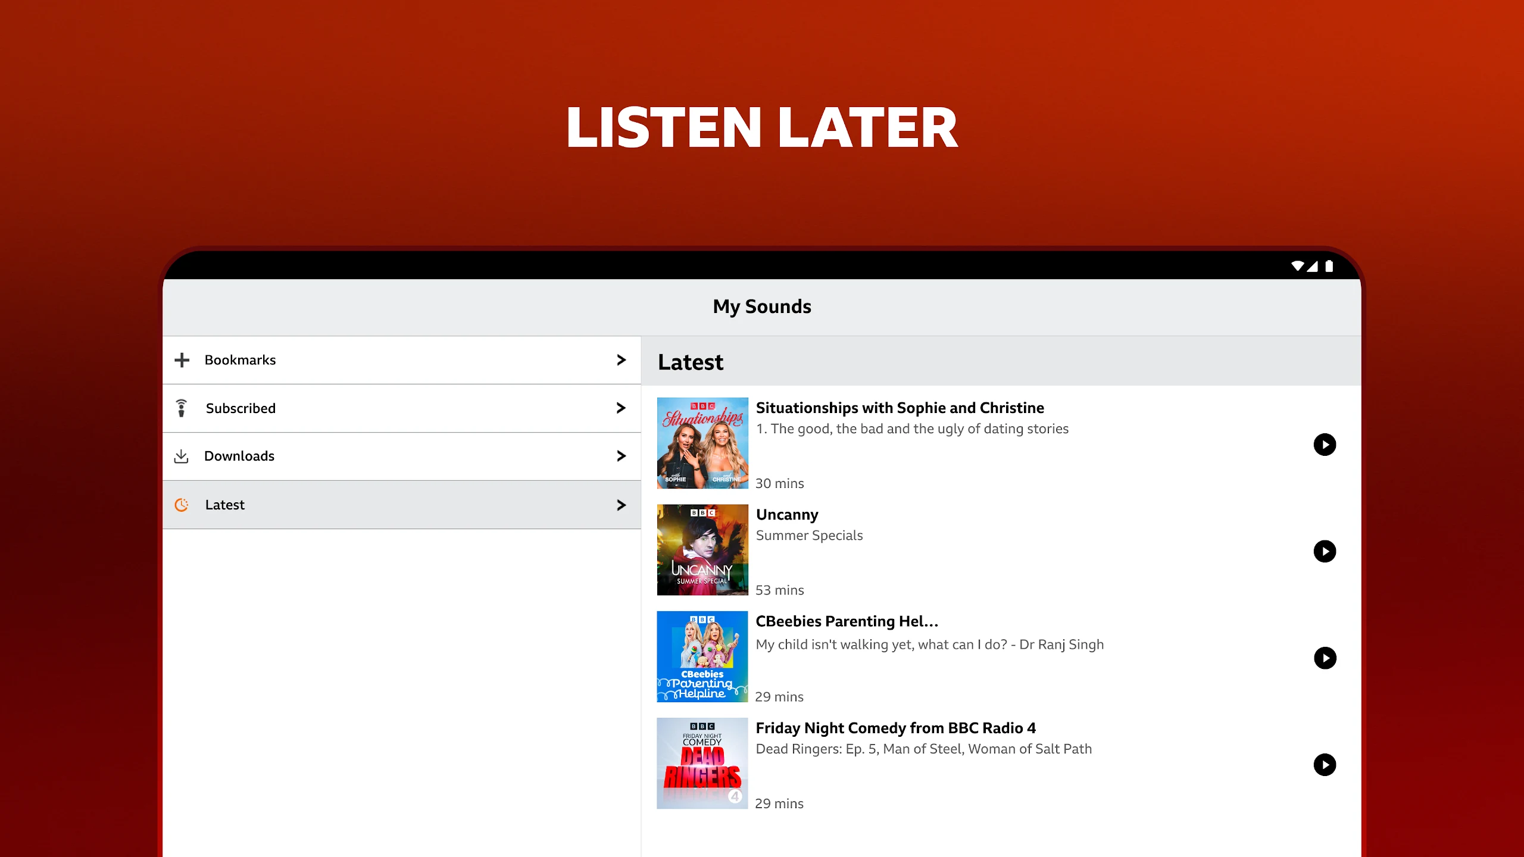Click the 53 mins duration label
This screenshot has width=1524, height=857.
(780, 590)
